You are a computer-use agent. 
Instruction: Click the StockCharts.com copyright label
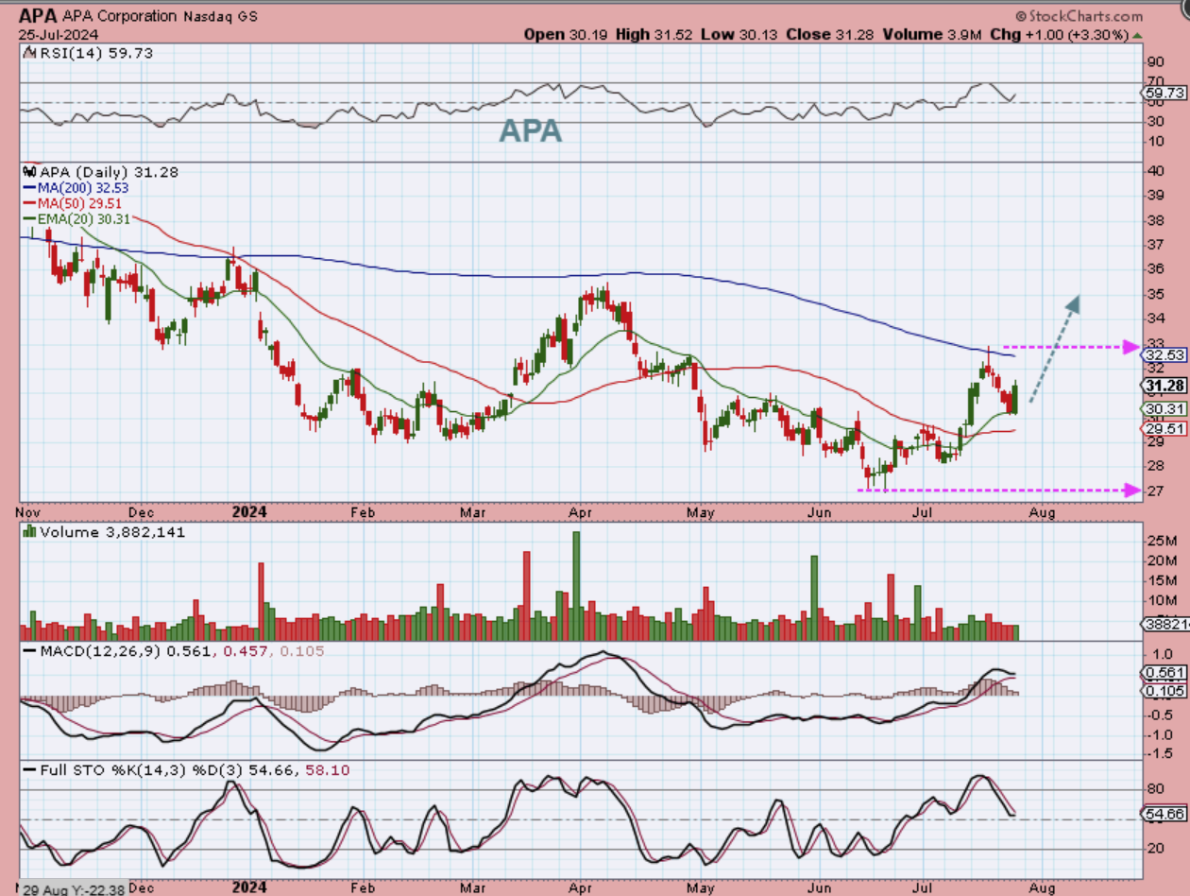[x=1079, y=16]
